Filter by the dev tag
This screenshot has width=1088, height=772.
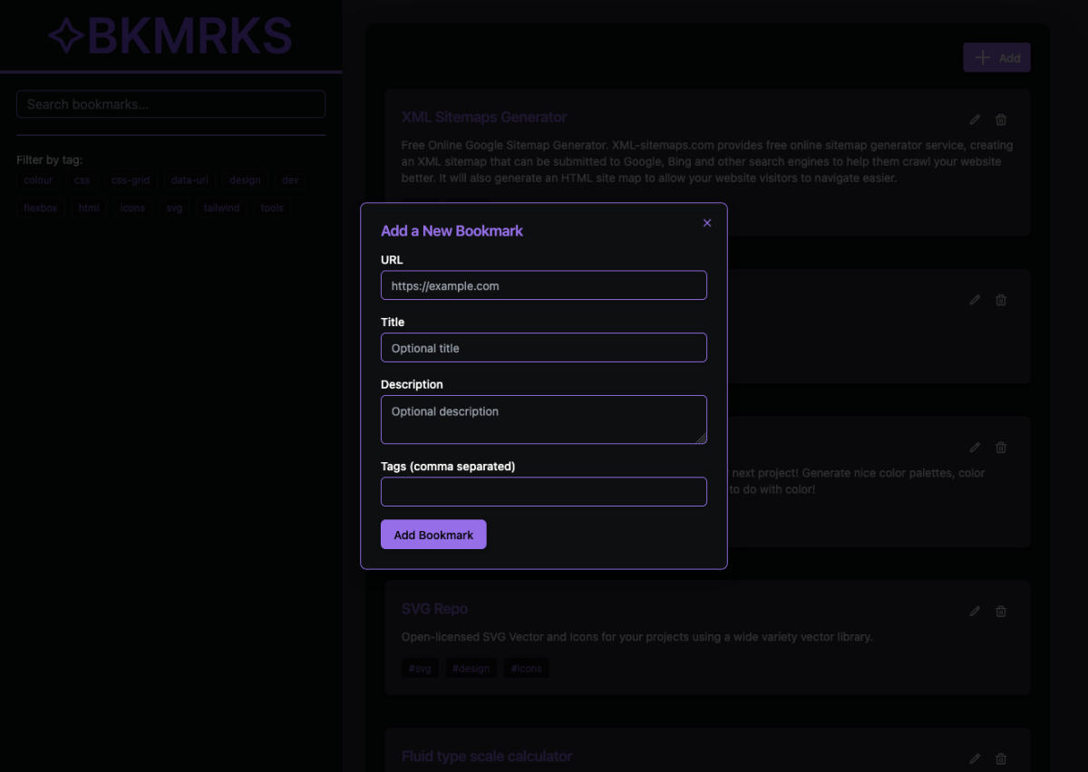290,180
